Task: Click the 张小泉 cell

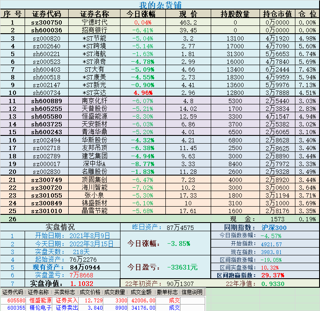Action: pos(94,195)
